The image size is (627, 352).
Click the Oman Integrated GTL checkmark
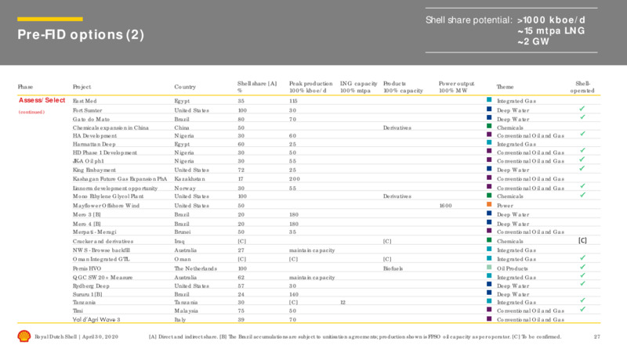582,258
